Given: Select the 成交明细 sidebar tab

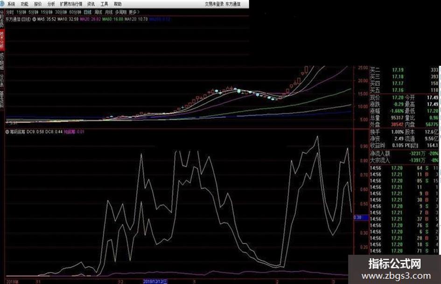Looking at the screenshot, I should pos(2,61).
